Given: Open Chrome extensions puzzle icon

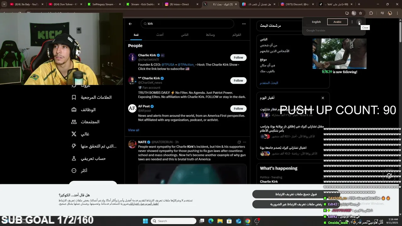Looking at the screenshot, I should pos(371,13).
